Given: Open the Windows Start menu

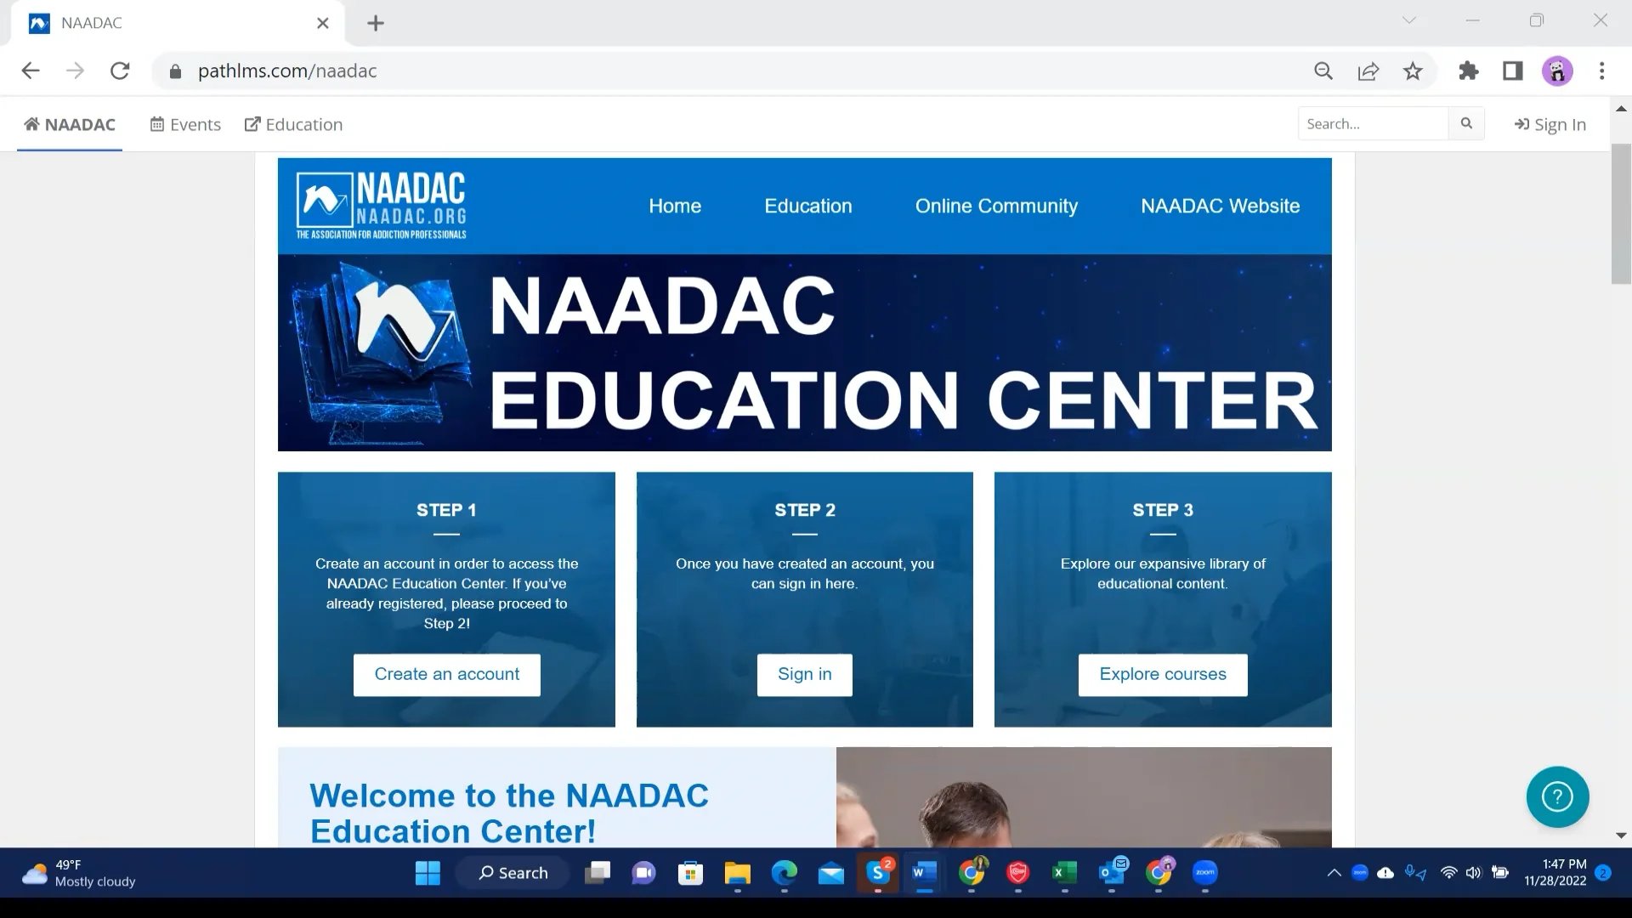Looking at the screenshot, I should [428, 873].
